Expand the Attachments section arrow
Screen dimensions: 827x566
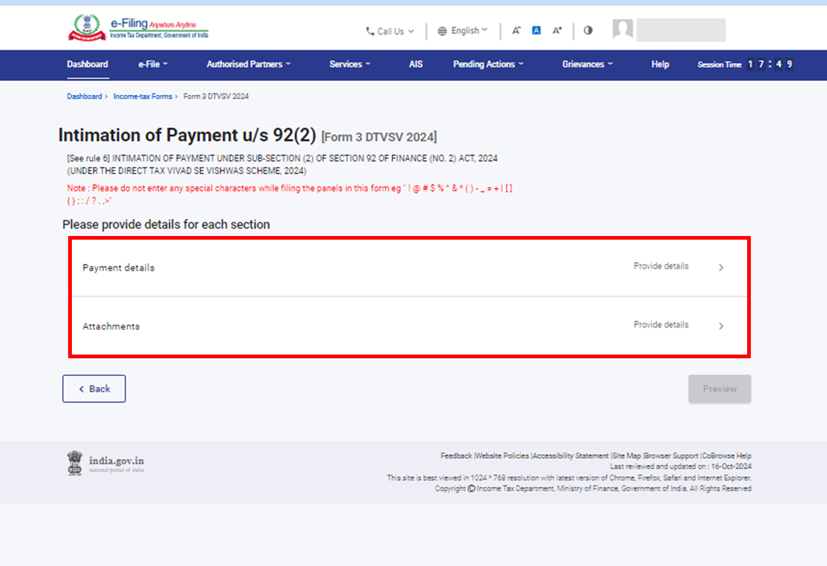(721, 326)
